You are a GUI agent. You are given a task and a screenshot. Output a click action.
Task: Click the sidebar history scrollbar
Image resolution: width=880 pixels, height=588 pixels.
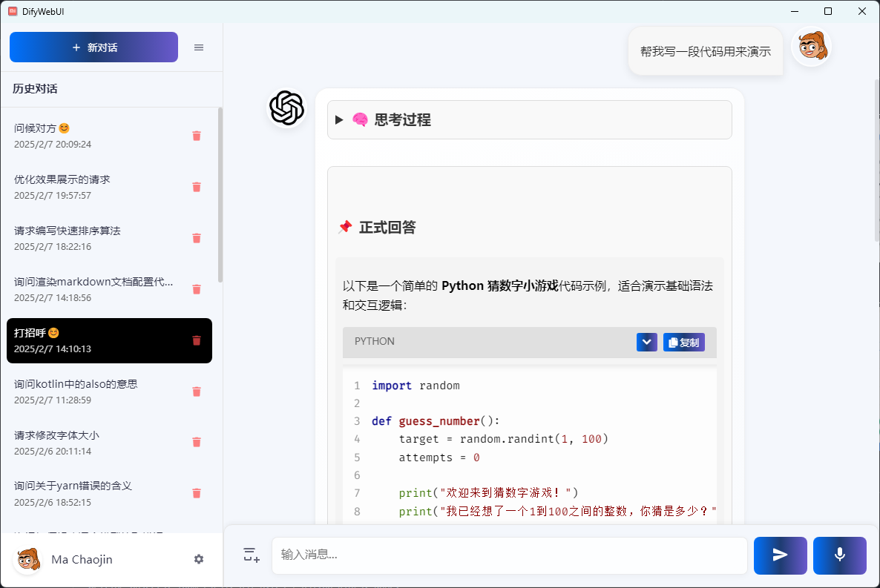click(x=220, y=195)
